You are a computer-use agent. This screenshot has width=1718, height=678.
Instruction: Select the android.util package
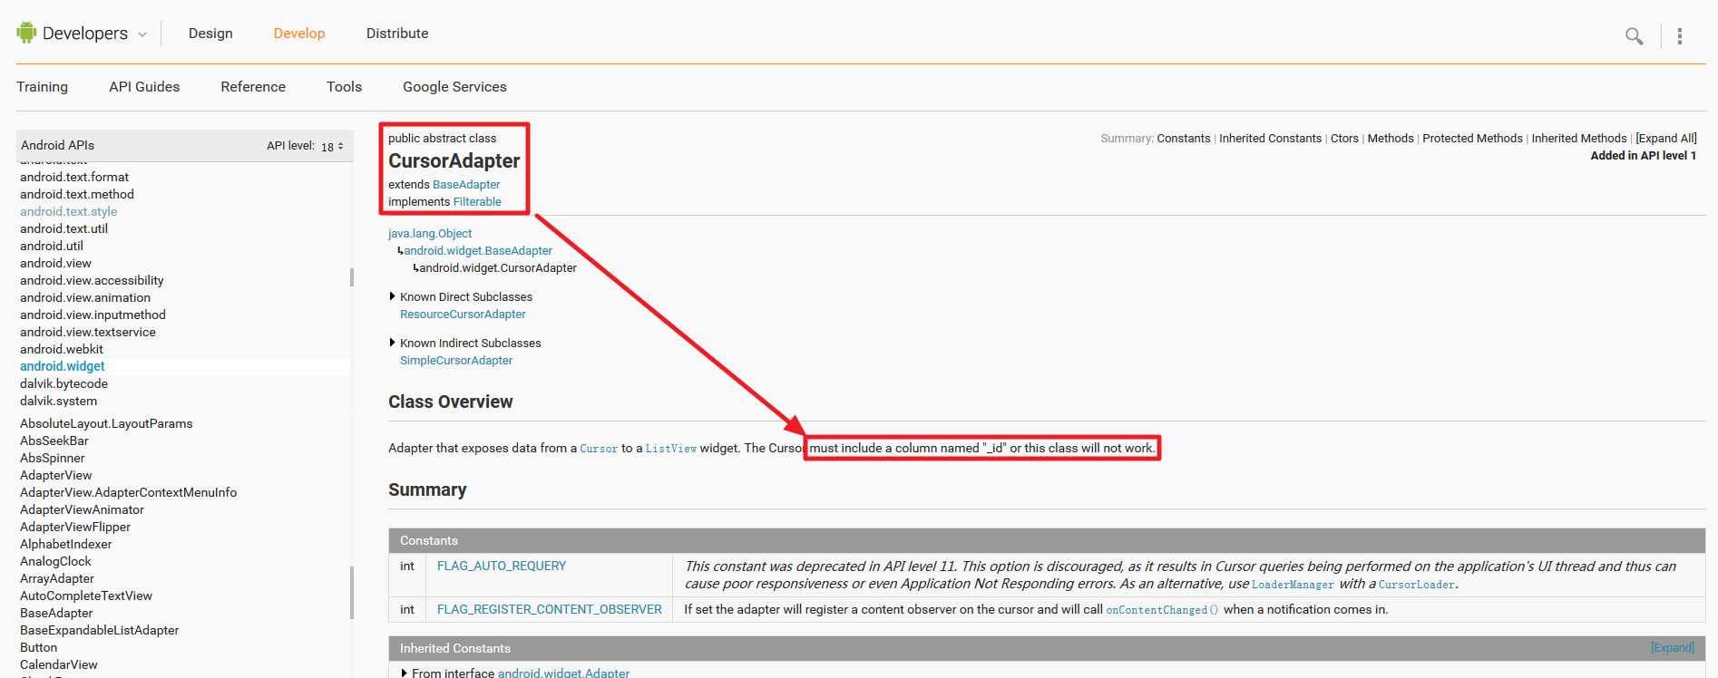tap(52, 246)
